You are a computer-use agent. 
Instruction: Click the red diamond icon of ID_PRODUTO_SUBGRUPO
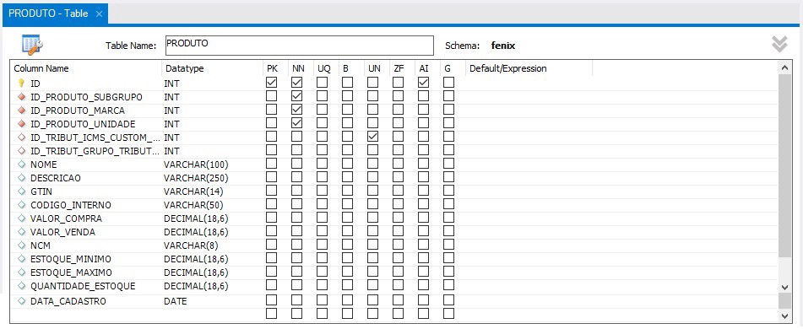21,97
